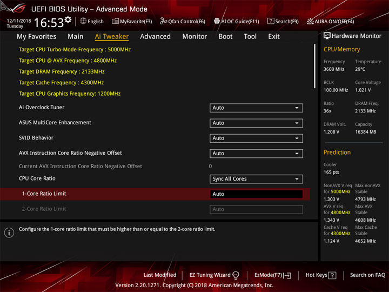Screen dimensions: 389x292
Task: Click the 3600 MHz frequency value
Action: click(x=334, y=69)
